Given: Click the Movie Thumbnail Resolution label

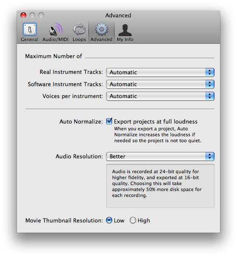Looking at the screenshot, I should coord(64,220).
